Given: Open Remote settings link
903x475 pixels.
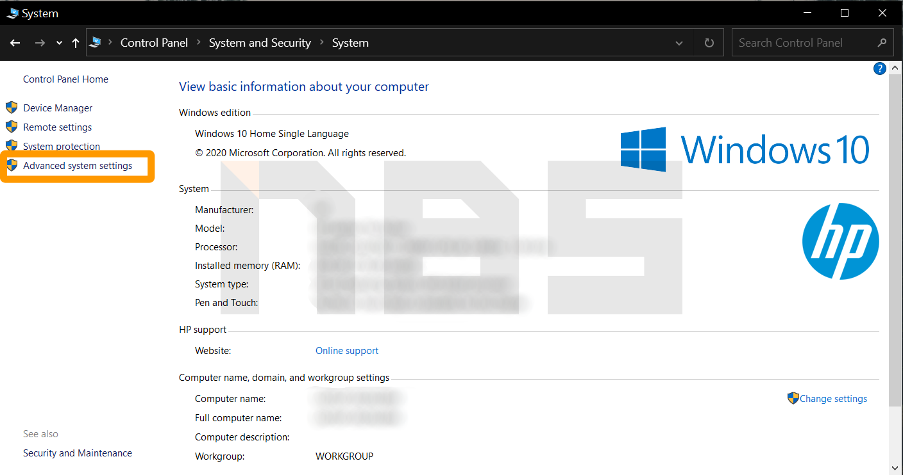Looking at the screenshot, I should coord(58,127).
